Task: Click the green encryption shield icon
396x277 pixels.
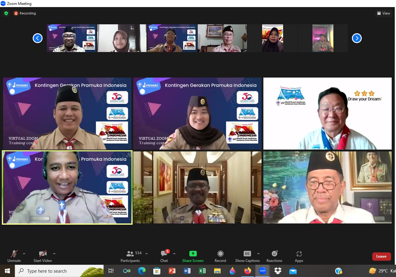Action: [x=6, y=13]
